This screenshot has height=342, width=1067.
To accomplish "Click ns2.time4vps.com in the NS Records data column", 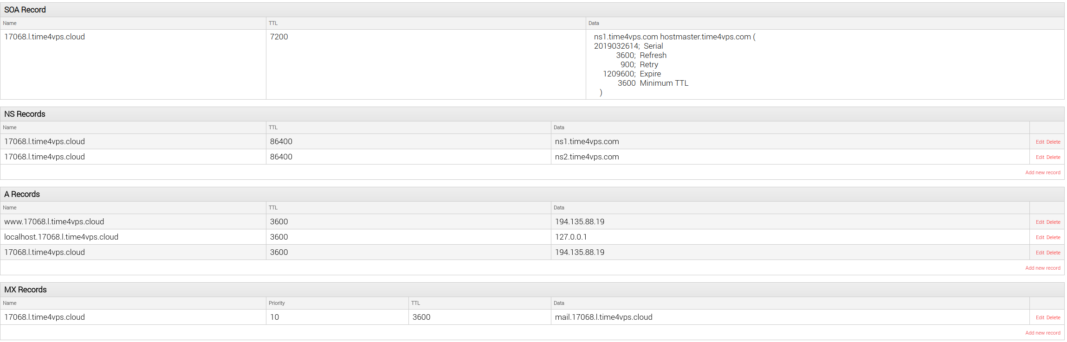I will (587, 157).
